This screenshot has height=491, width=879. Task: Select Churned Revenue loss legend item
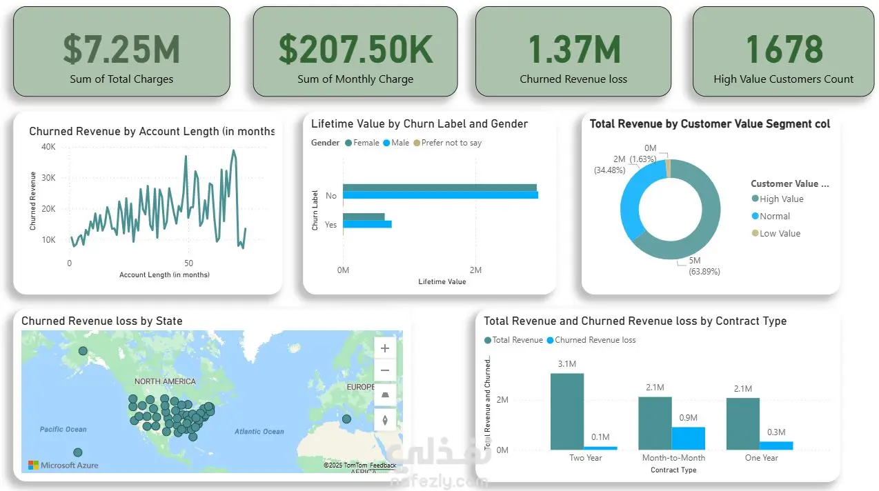click(x=591, y=340)
